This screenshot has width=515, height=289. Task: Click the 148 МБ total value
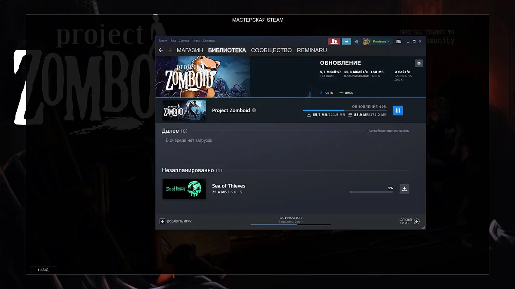pos(377,72)
